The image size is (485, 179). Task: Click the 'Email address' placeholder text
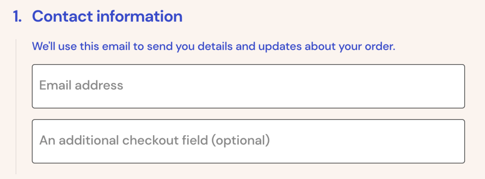click(x=81, y=85)
